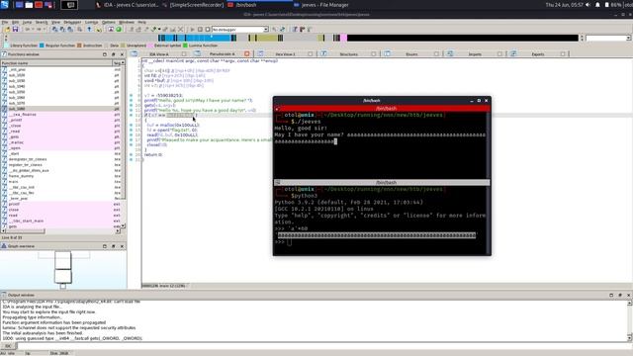Open the combo box right of navigation band
This screenshot has width=633, height=356.
point(608,38)
